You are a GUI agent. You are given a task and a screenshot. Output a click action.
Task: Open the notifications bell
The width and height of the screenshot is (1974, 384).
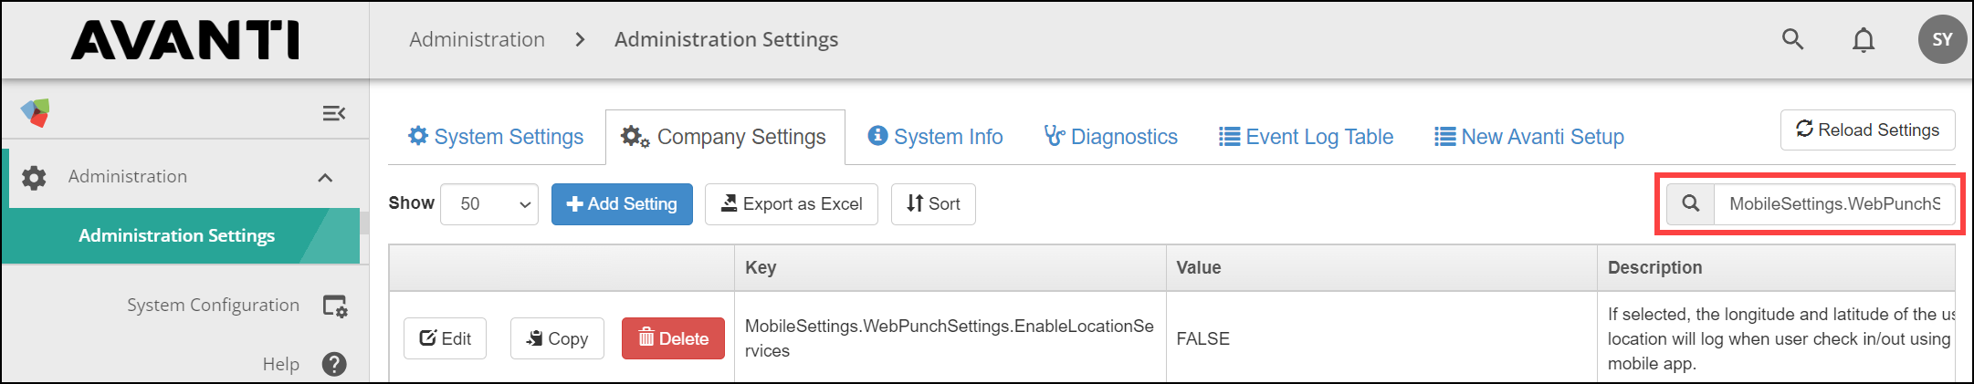tap(1864, 41)
